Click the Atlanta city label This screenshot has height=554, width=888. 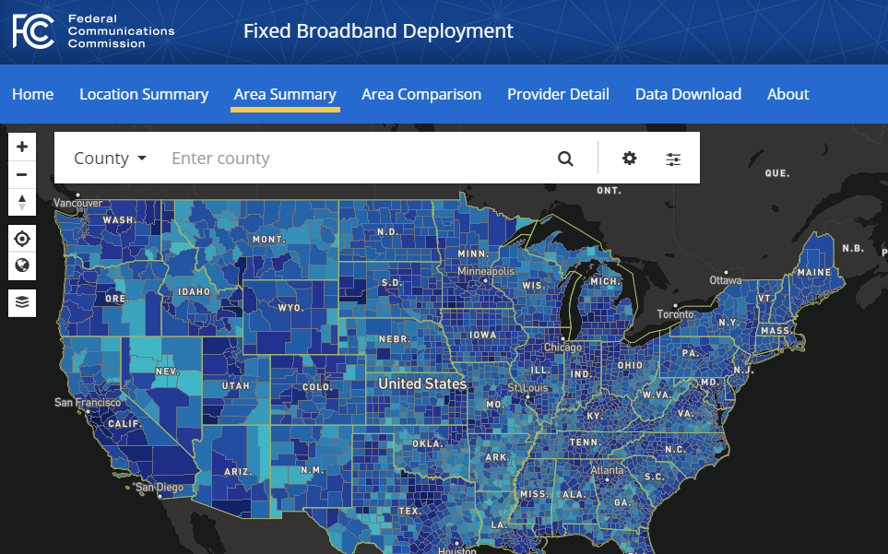point(607,470)
